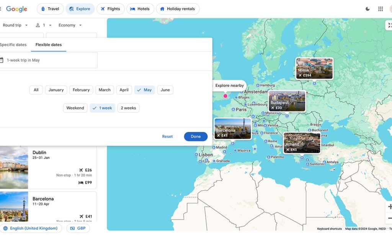Image resolution: width=392 pixels, height=235 pixels.
Task: Zoom in on the map
Action: [x=390, y=207]
